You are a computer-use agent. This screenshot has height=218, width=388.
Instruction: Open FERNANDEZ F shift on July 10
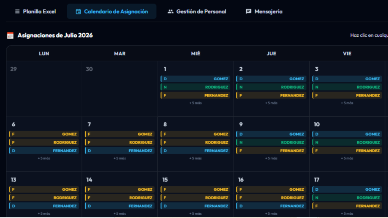click(x=347, y=151)
